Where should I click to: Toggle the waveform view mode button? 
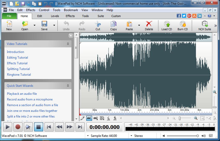pos(89,118)
